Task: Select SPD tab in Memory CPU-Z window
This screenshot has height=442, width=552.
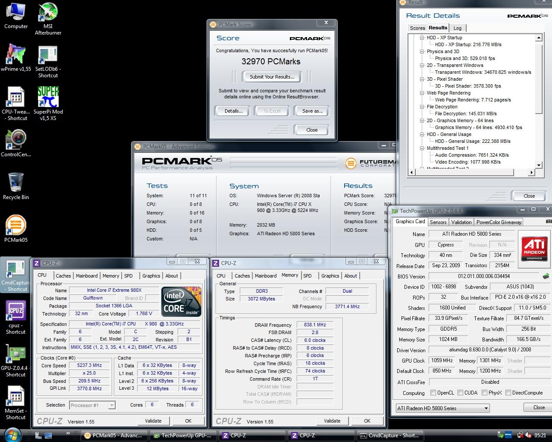Action: (x=307, y=276)
